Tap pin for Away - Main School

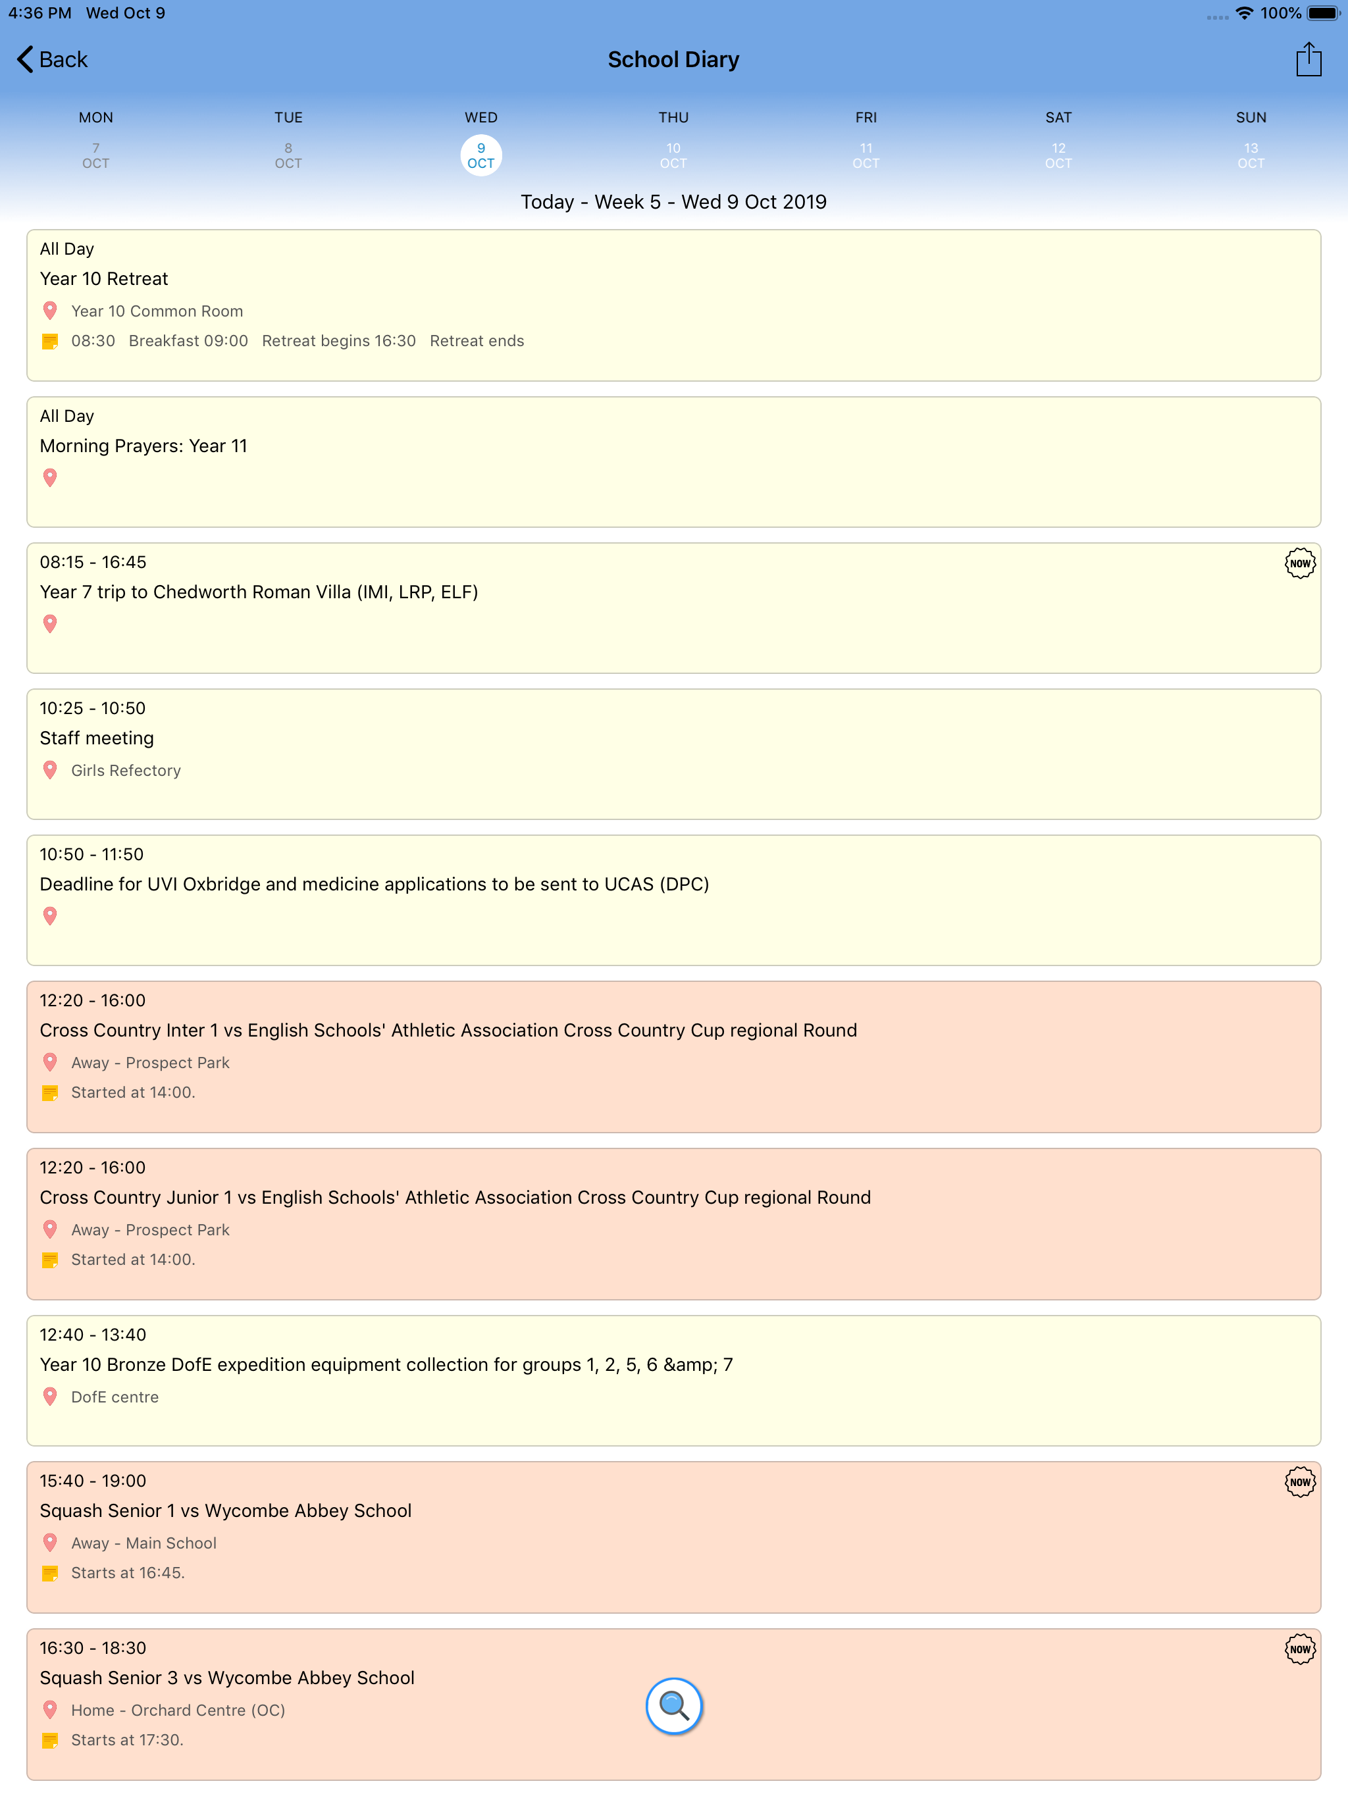(x=49, y=1543)
